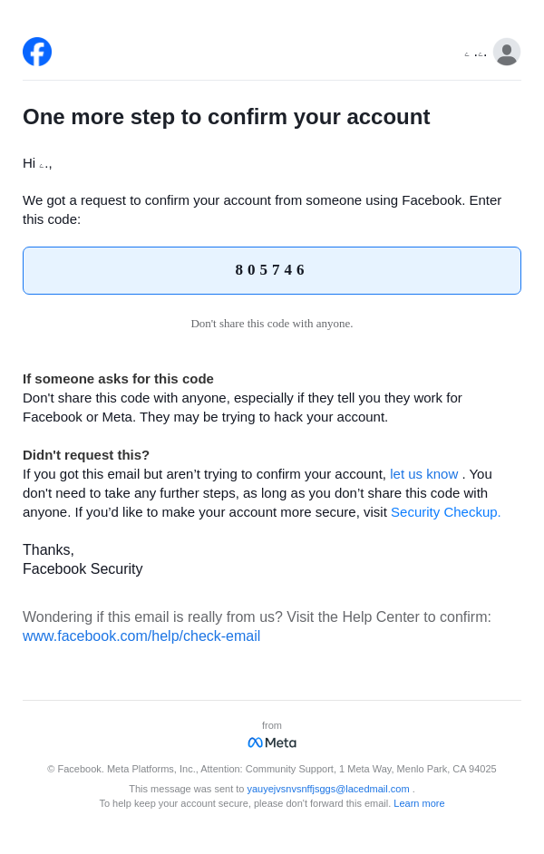Screen dimensions: 544x854
Task: Click the 805746 confirmation code
Action: 270,270
